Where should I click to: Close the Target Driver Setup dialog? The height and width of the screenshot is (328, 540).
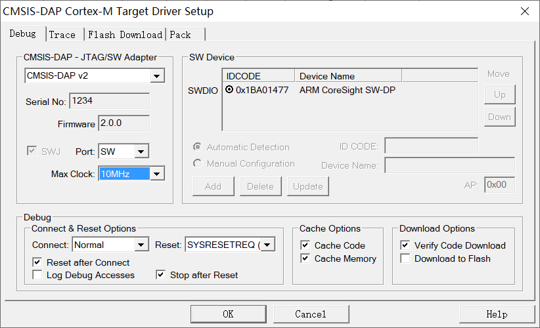coord(525,11)
